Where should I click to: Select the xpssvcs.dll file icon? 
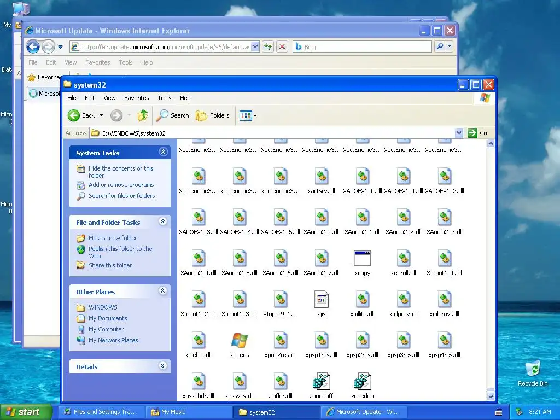240,381
